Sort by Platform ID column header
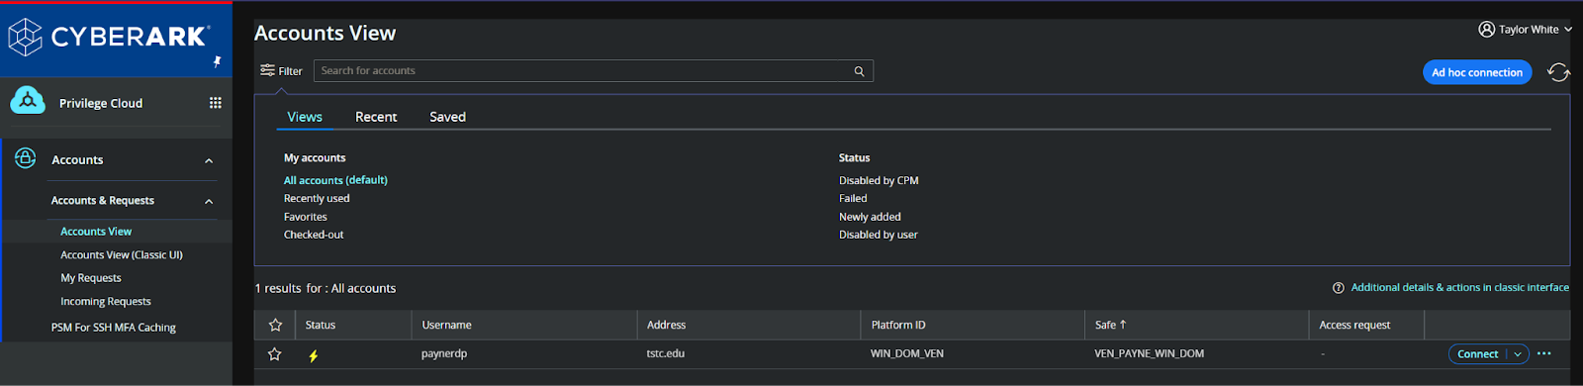 tap(898, 325)
